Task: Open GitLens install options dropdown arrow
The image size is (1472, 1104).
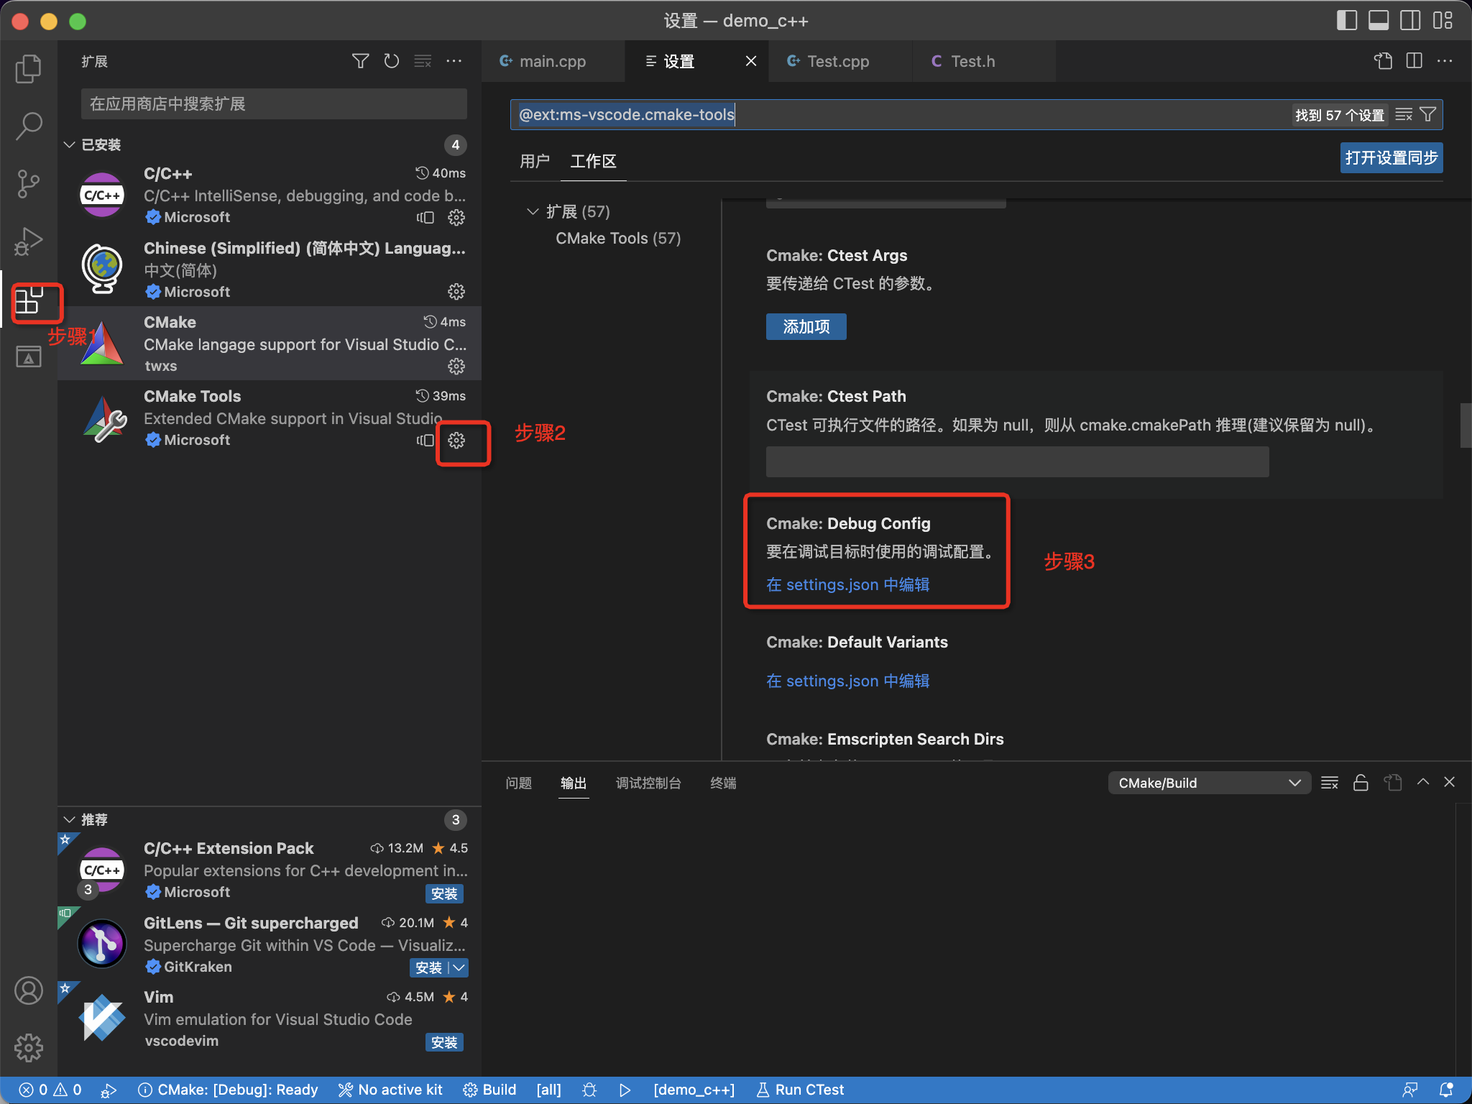Action: tap(459, 967)
